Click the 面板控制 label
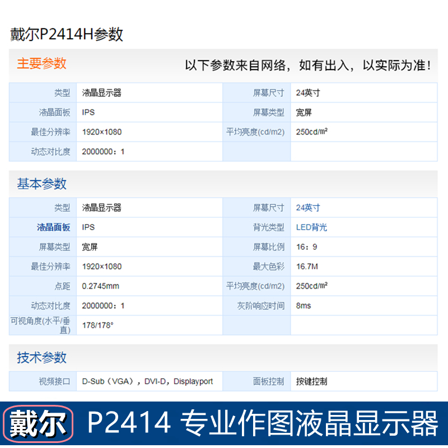Image resolution: width=448 pixels, height=448 pixels. (269, 381)
